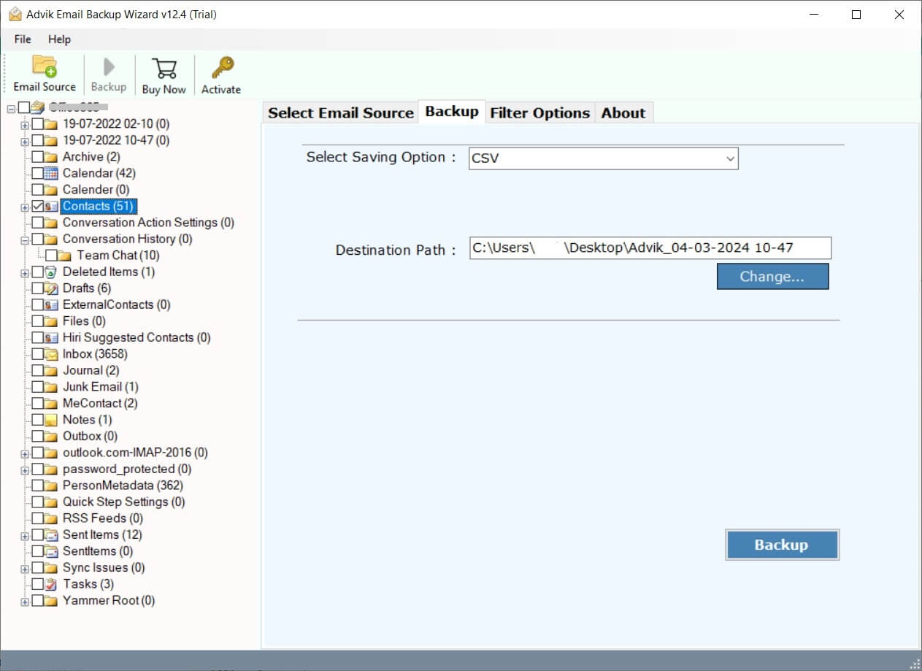Image resolution: width=922 pixels, height=671 pixels.
Task: Tick the Tasks (3) checkbox
Action: click(x=38, y=584)
